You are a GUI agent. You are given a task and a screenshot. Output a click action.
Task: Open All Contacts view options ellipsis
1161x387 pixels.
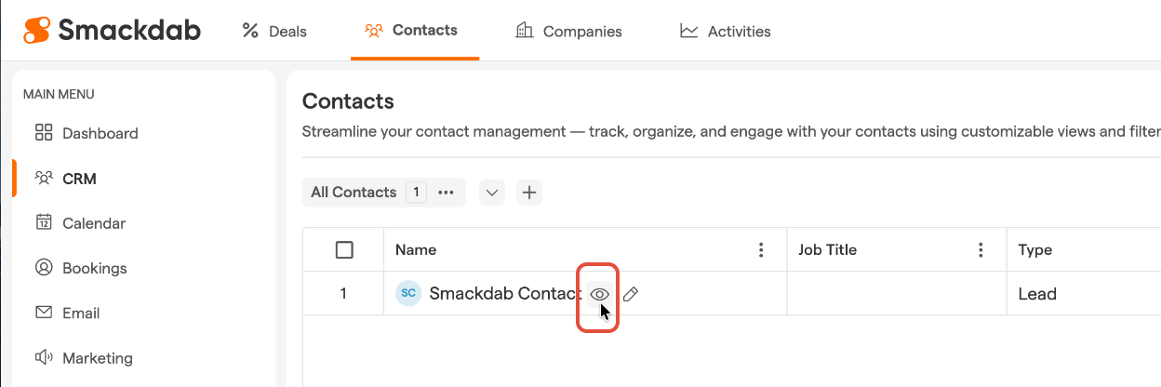click(446, 193)
